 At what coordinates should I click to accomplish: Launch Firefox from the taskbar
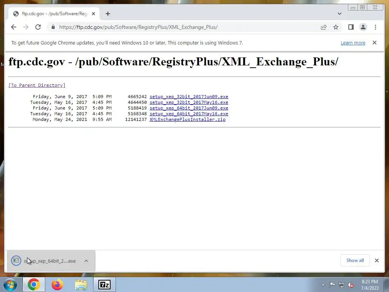(57, 284)
